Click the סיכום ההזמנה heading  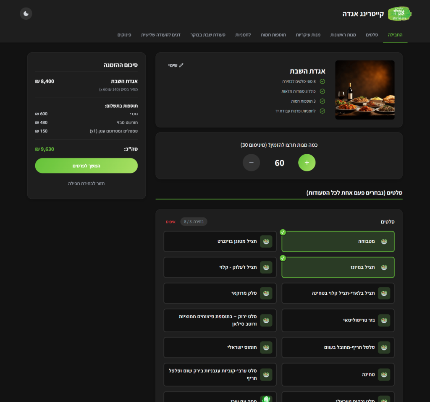click(121, 65)
